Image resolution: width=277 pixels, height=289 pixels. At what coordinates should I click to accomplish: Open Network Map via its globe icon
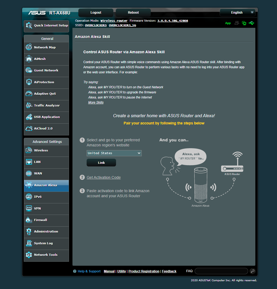click(x=29, y=47)
